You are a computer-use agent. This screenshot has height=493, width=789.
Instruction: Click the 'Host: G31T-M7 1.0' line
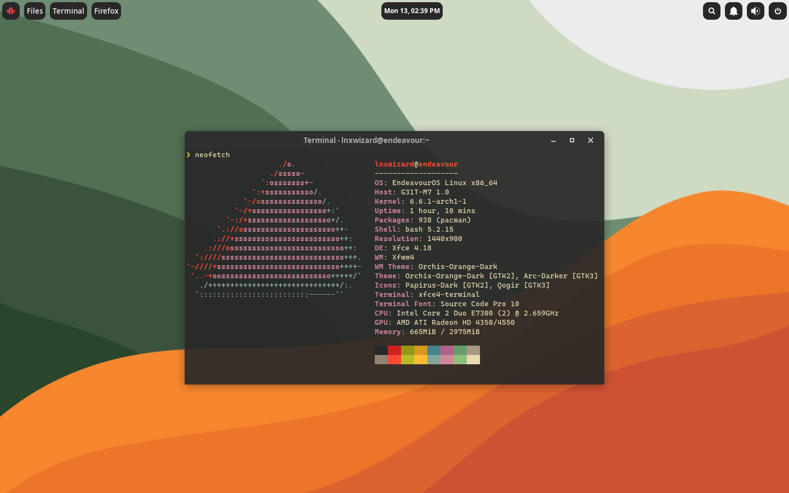click(x=412, y=192)
